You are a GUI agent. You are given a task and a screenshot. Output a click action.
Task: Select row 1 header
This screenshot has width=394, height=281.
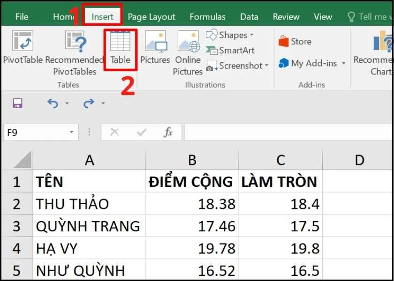click(17, 181)
